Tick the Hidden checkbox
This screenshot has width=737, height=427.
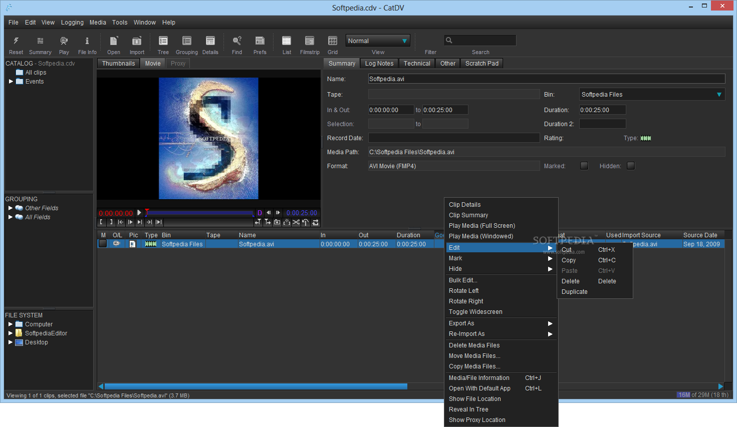tap(631, 166)
